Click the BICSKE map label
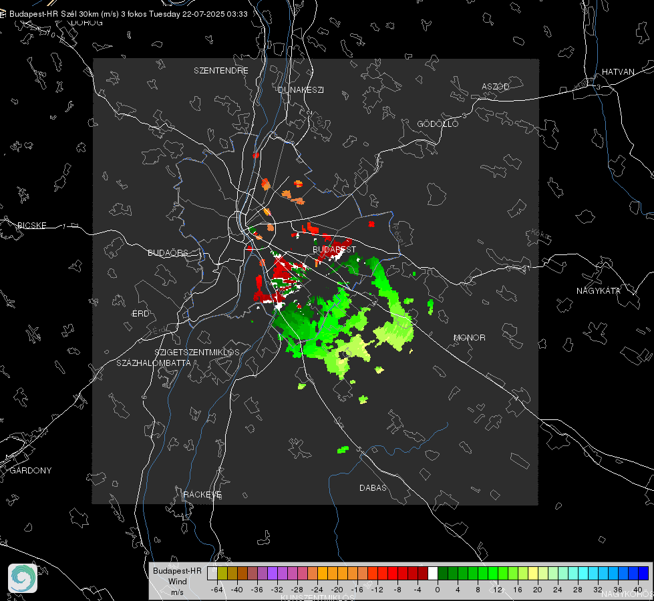This screenshot has height=601, width=654. 31,226
